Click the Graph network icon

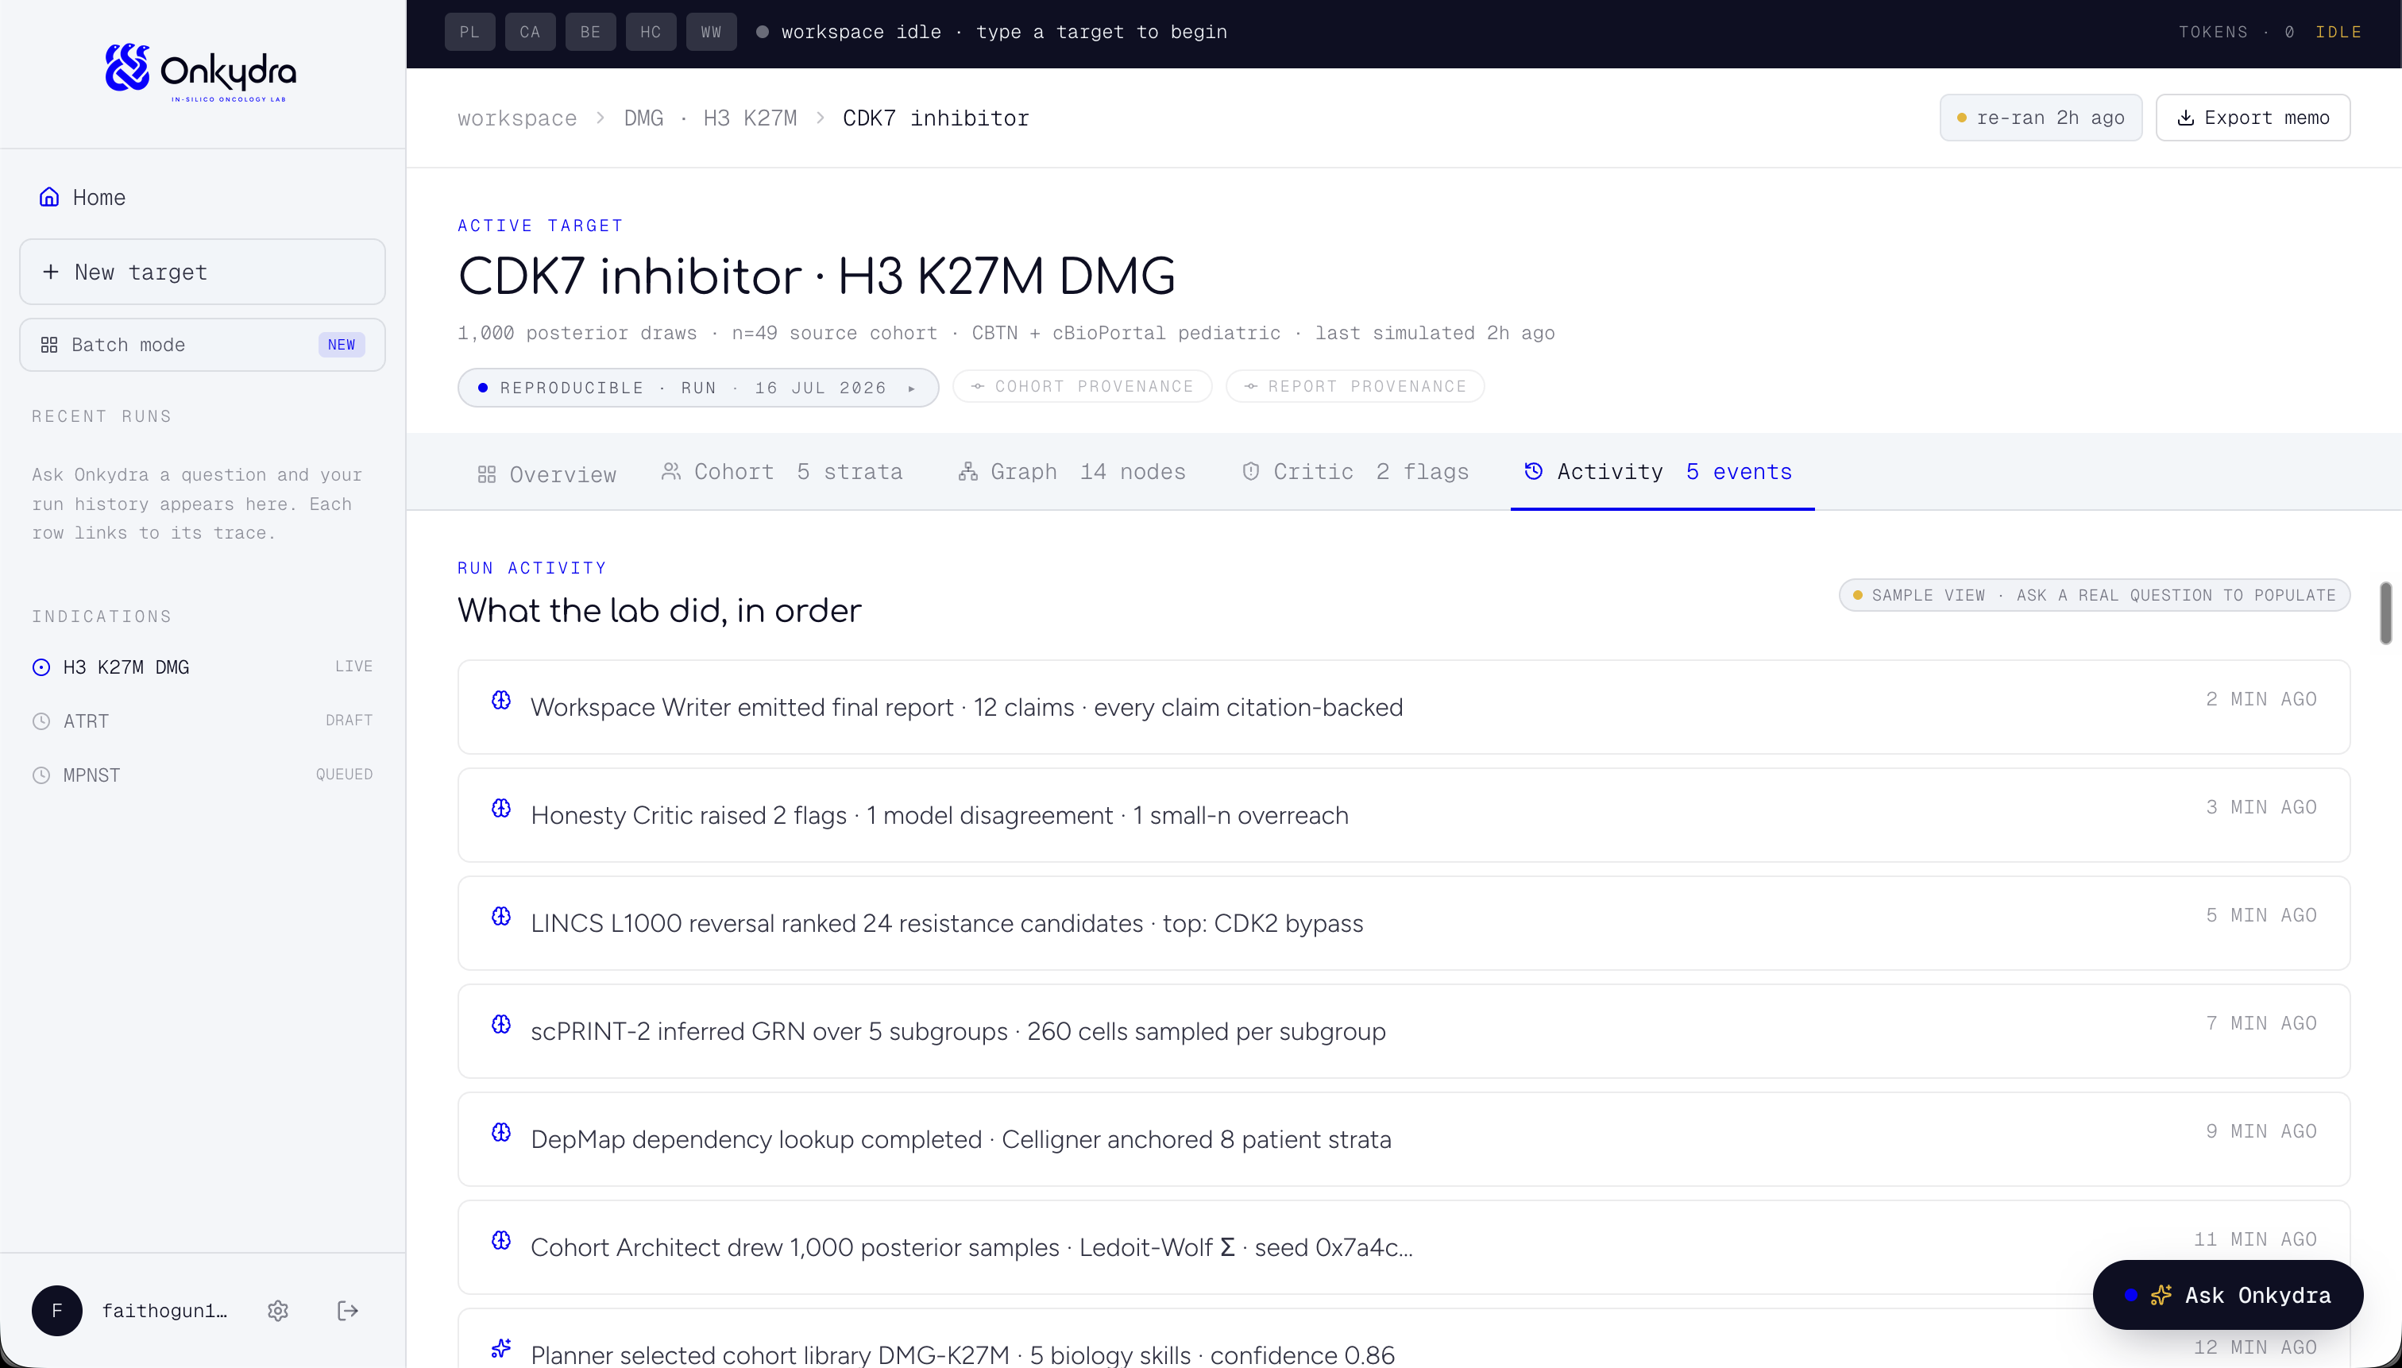(x=967, y=471)
